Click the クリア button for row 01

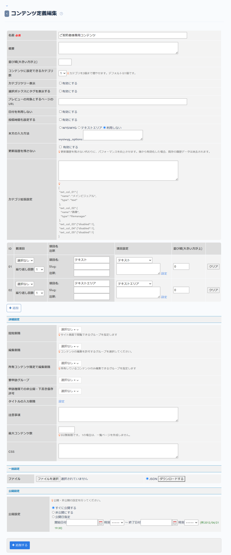click(x=213, y=267)
